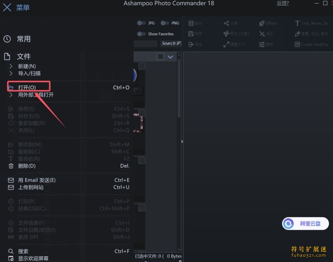Viewport: 333px width, 262px height.
Task: Choose 经典打印(C) from the menu
Action: [68, 209]
